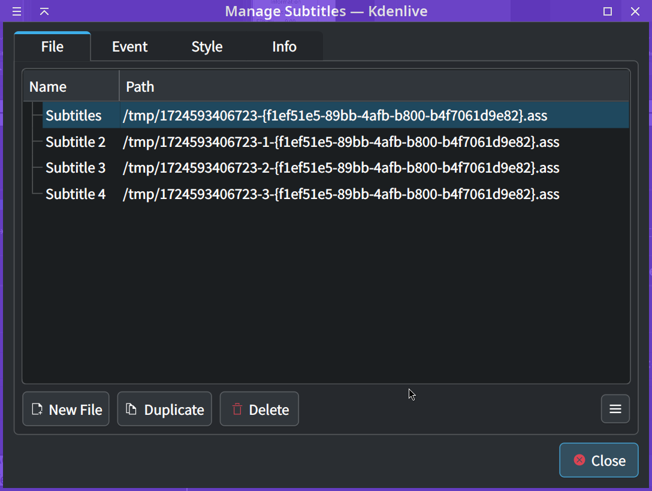Open the hamburger options menu button

point(615,409)
